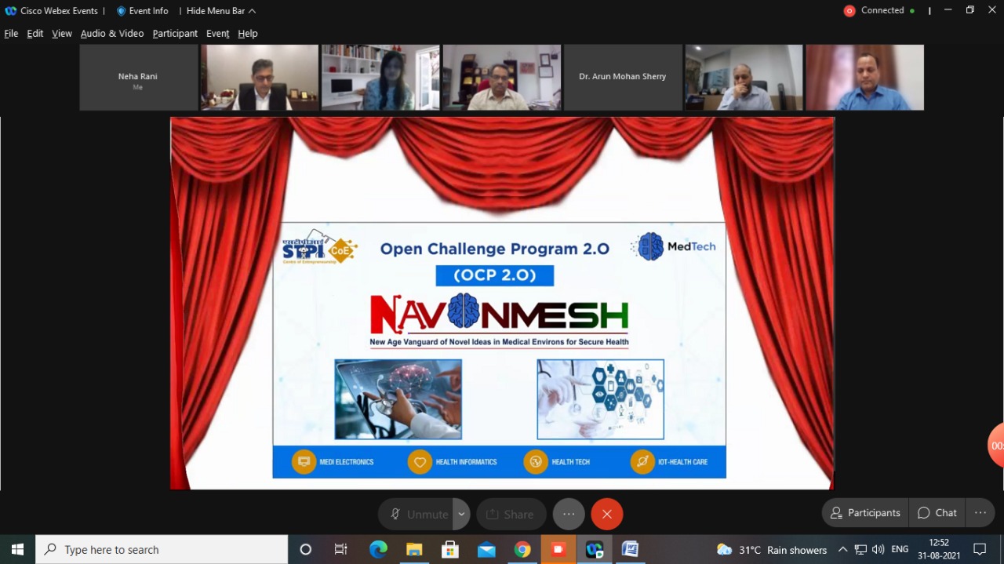
Task: Open the Edit menu
Action: (x=35, y=33)
